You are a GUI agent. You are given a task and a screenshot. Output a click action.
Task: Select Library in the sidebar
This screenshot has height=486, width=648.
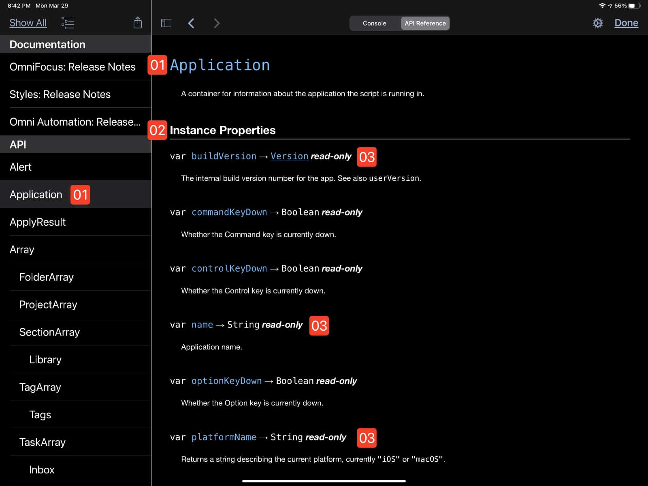76,360
